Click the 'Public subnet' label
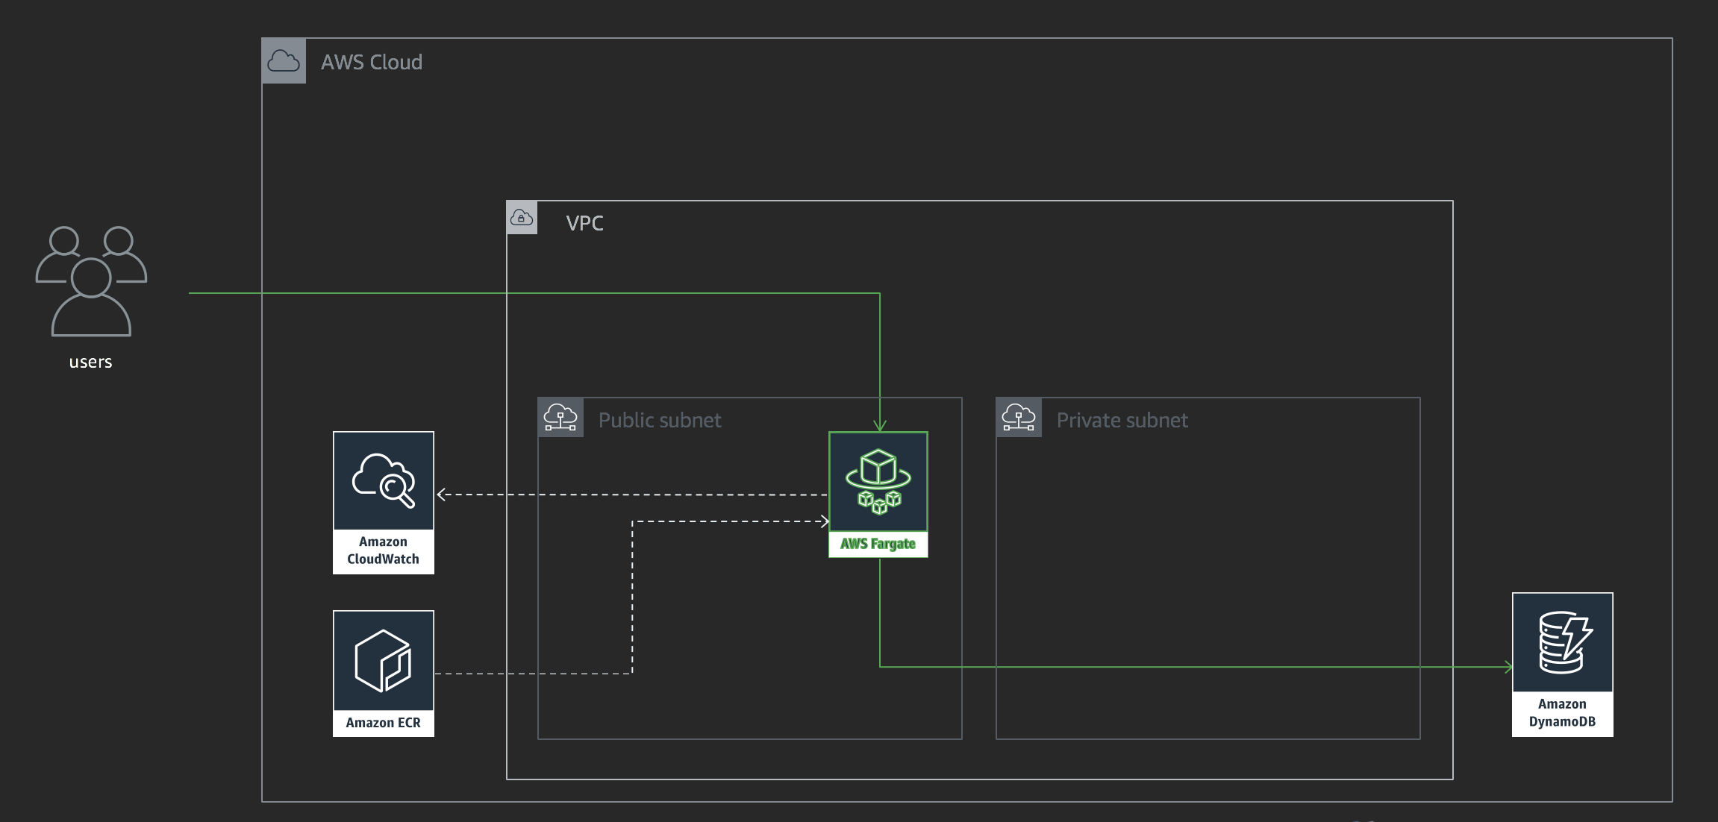The width and height of the screenshot is (1718, 822). pyautogui.click(x=660, y=420)
